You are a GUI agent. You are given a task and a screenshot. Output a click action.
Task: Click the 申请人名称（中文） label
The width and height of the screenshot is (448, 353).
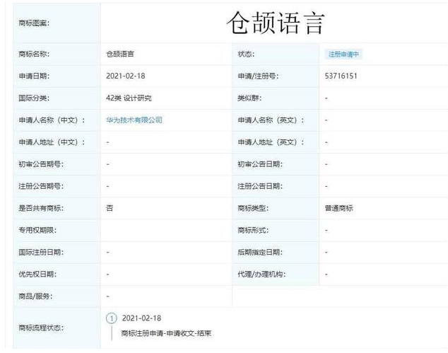pos(52,120)
